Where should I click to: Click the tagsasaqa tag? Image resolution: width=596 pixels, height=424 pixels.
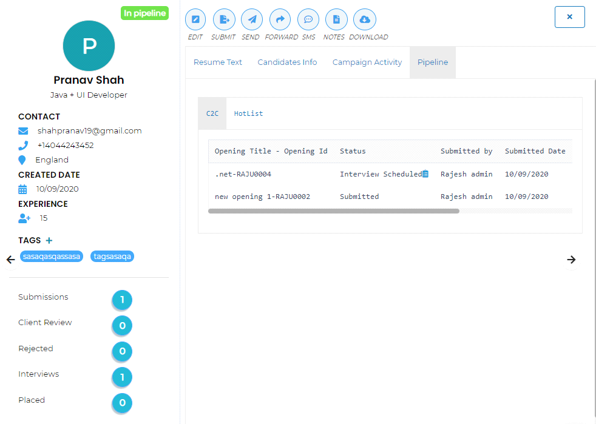click(x=112, y=257)
